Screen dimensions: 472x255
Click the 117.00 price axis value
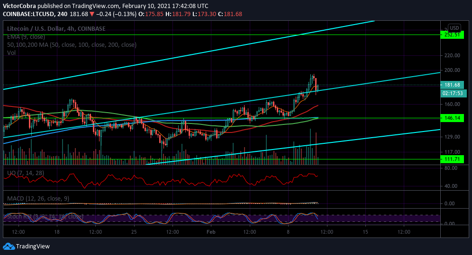click(x=452, y=152)
